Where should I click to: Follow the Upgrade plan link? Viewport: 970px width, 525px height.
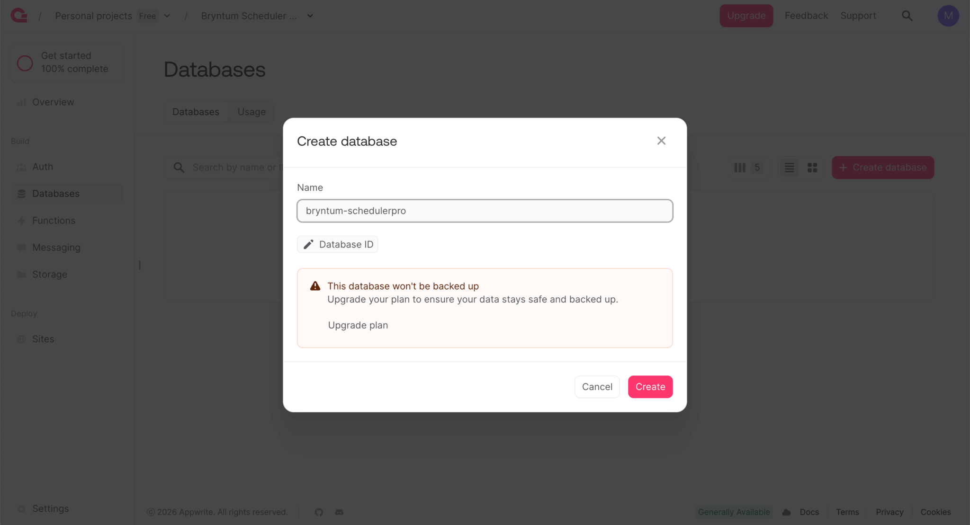[x=358, y=325]
